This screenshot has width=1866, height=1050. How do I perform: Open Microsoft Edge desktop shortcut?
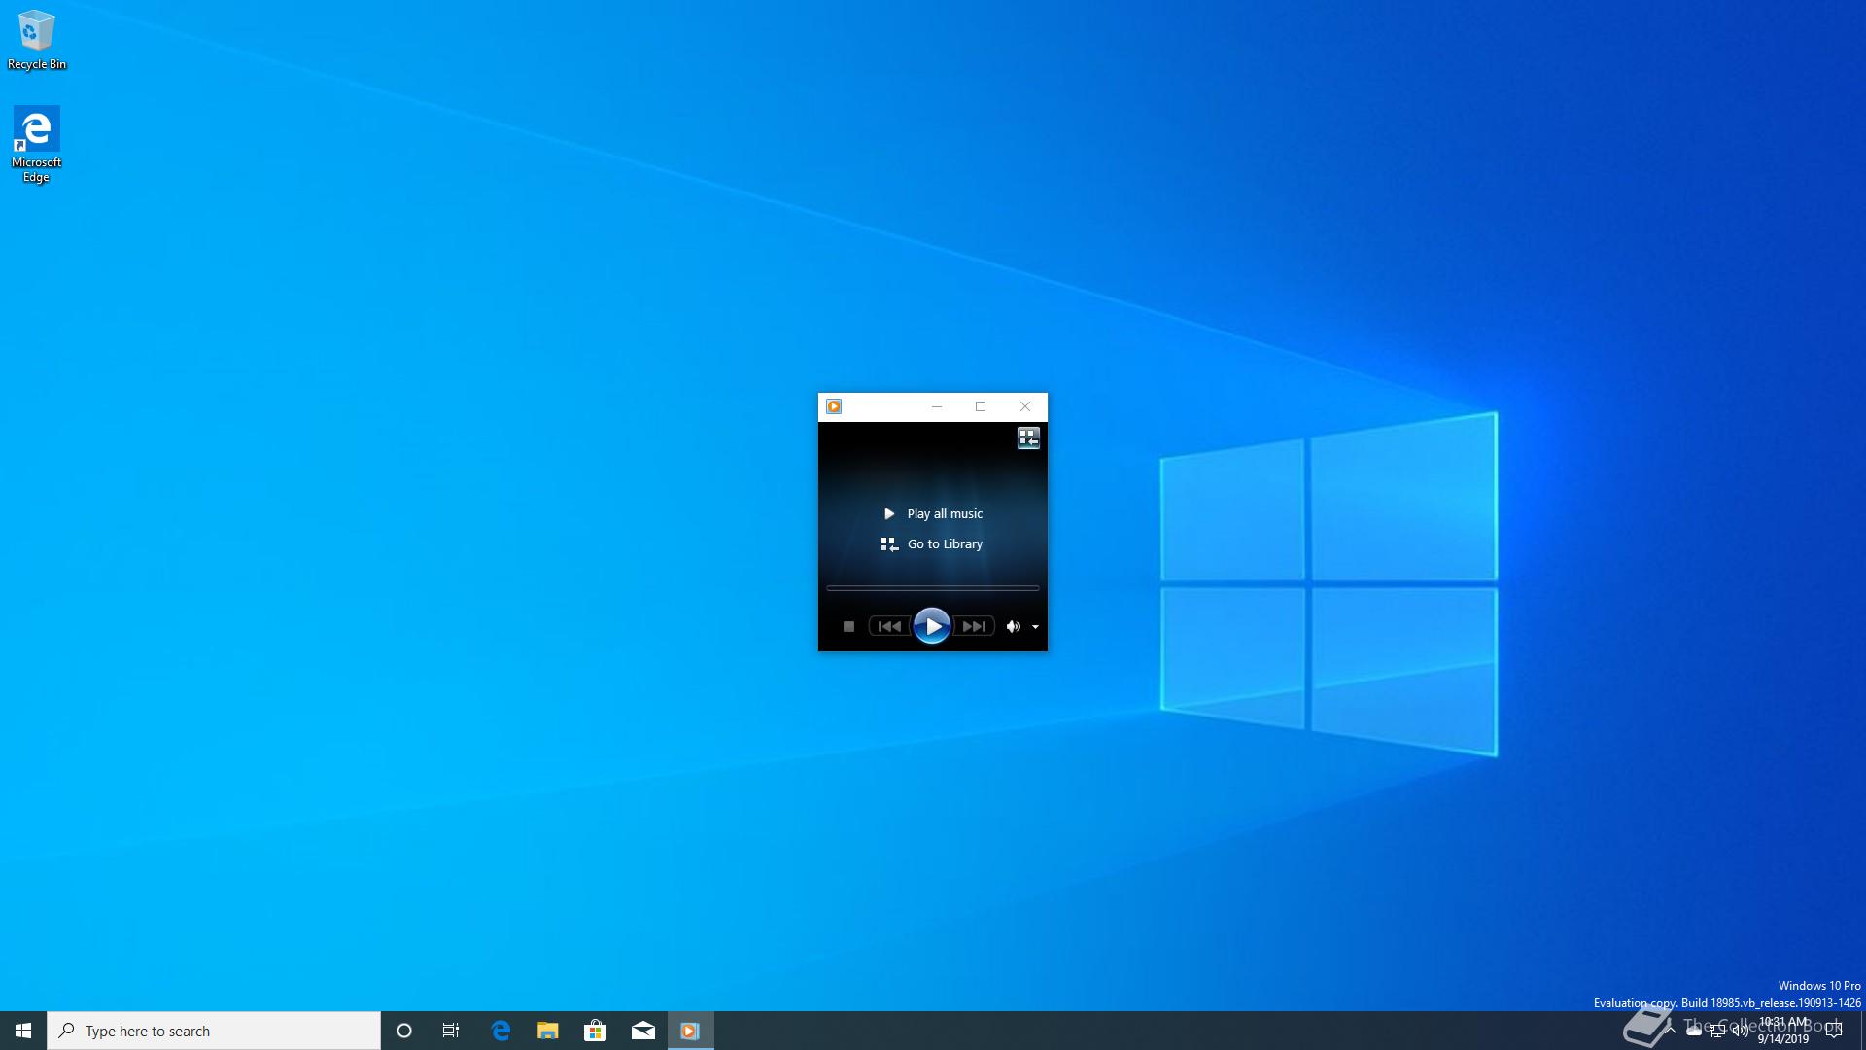coord(36,143)
